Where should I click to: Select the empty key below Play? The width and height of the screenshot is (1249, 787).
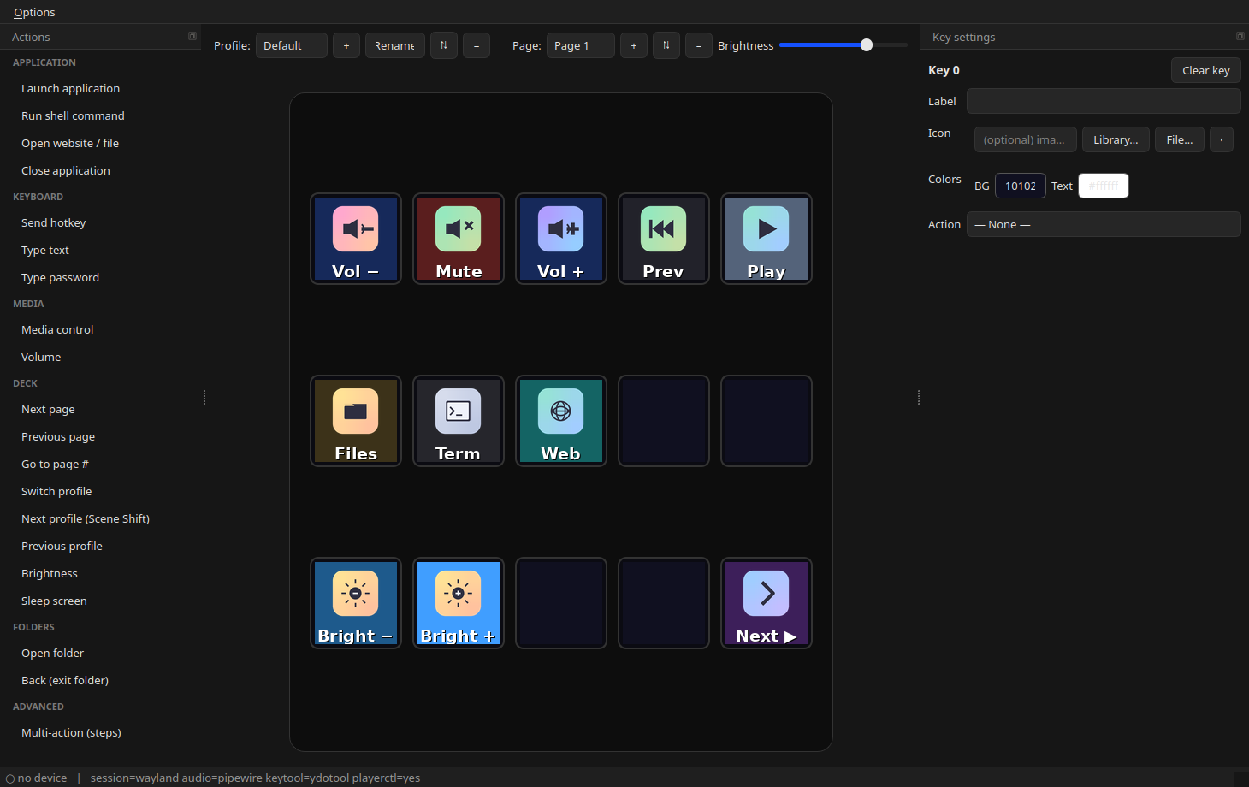tap(767, 421)
